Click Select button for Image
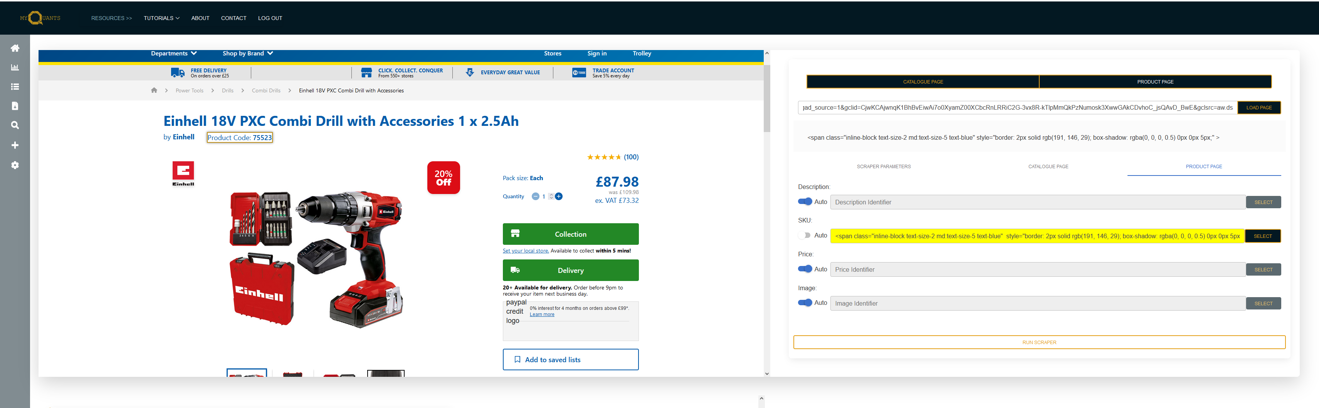Viewport: 1319px width, 408px height. pos(1263,303)
